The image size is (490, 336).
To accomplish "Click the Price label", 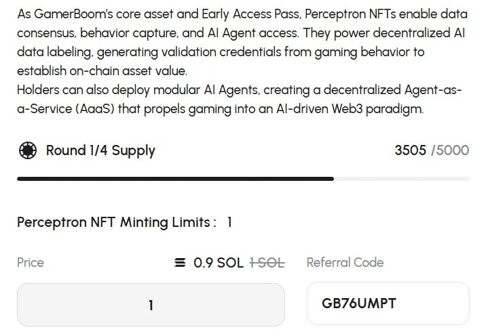I will click(31, 262).
